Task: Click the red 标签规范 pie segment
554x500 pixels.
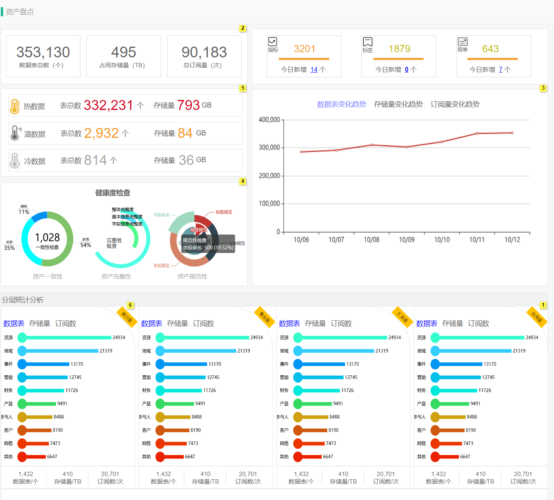Action: [x=204, y=220]
